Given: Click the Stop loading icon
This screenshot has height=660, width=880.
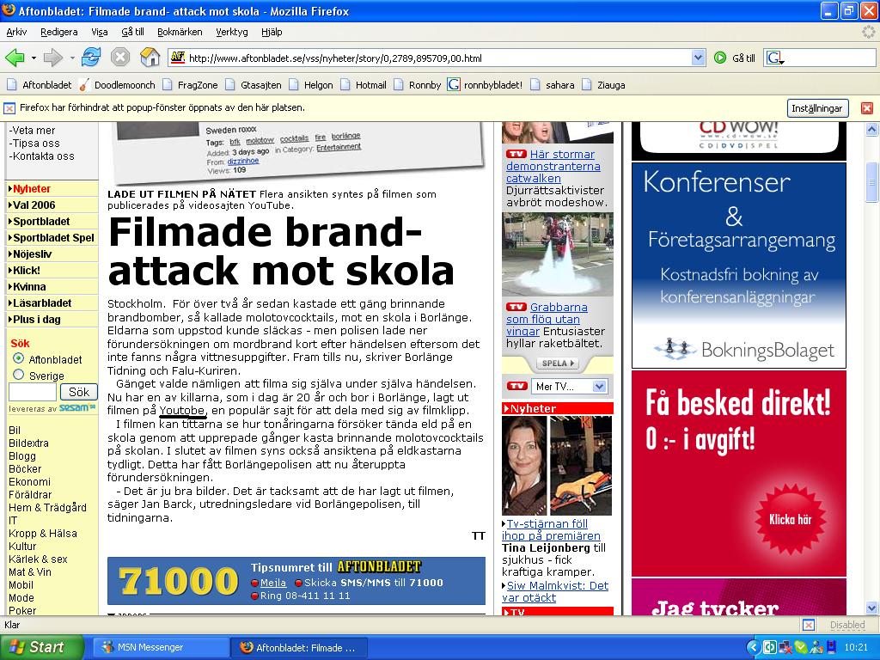Looking at the screenshot, I should point(120,58).
